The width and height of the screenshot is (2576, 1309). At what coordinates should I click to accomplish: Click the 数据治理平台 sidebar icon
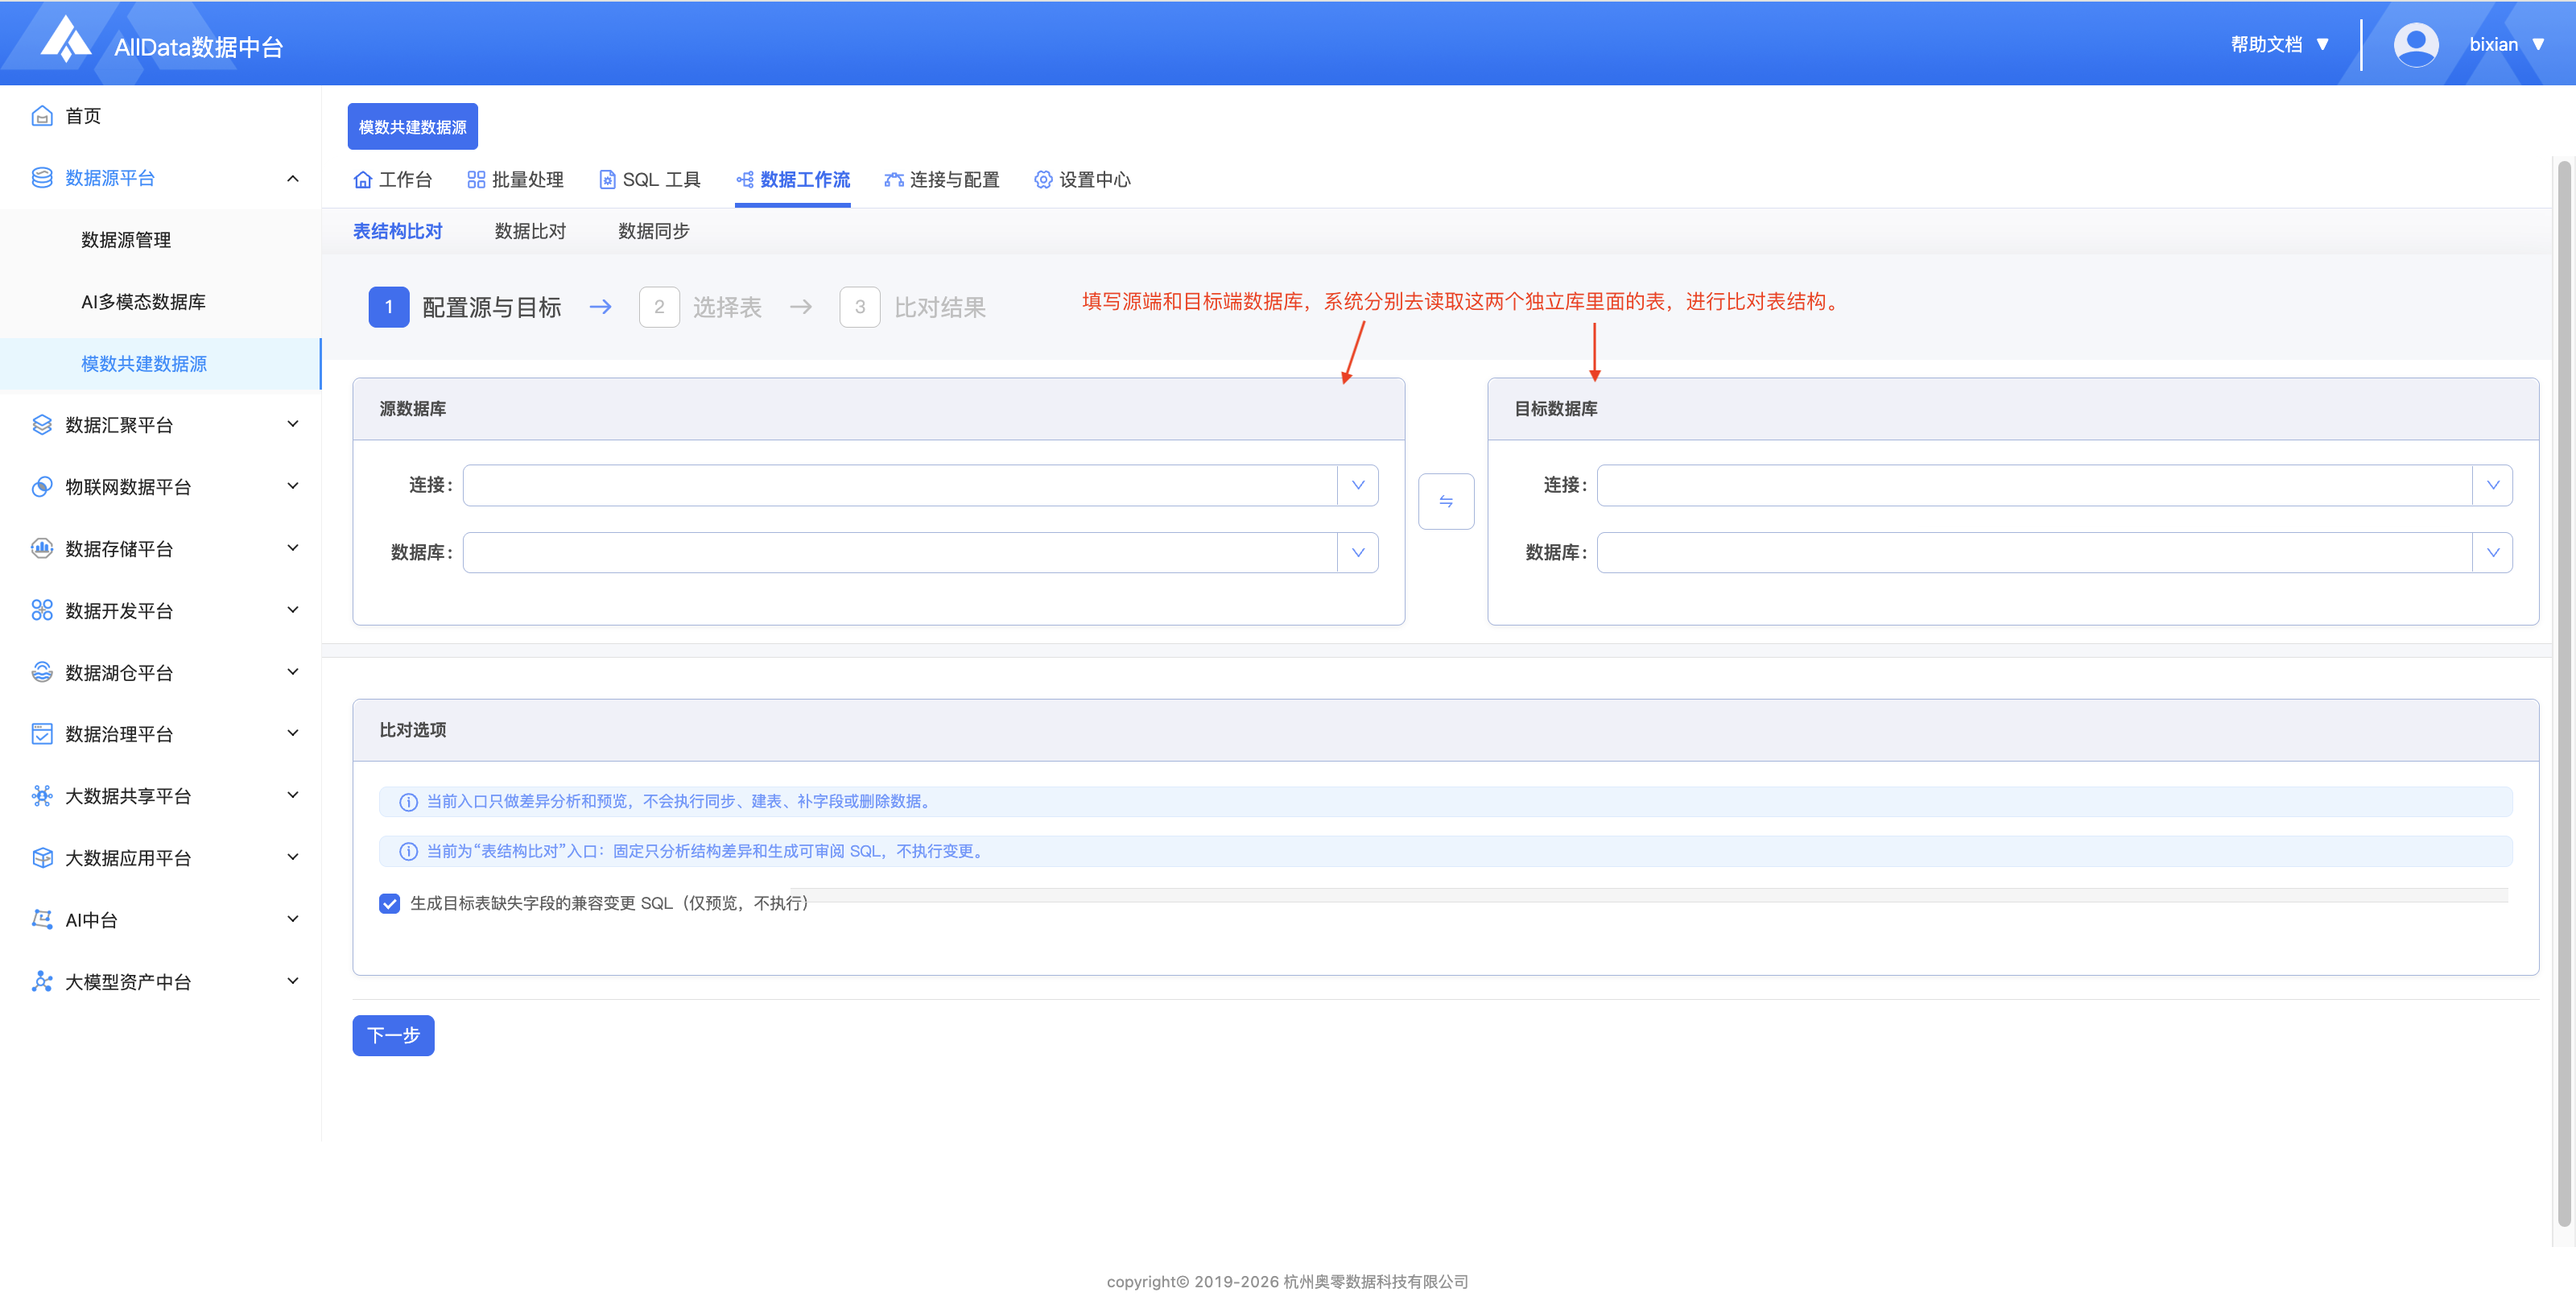(42, 734)
